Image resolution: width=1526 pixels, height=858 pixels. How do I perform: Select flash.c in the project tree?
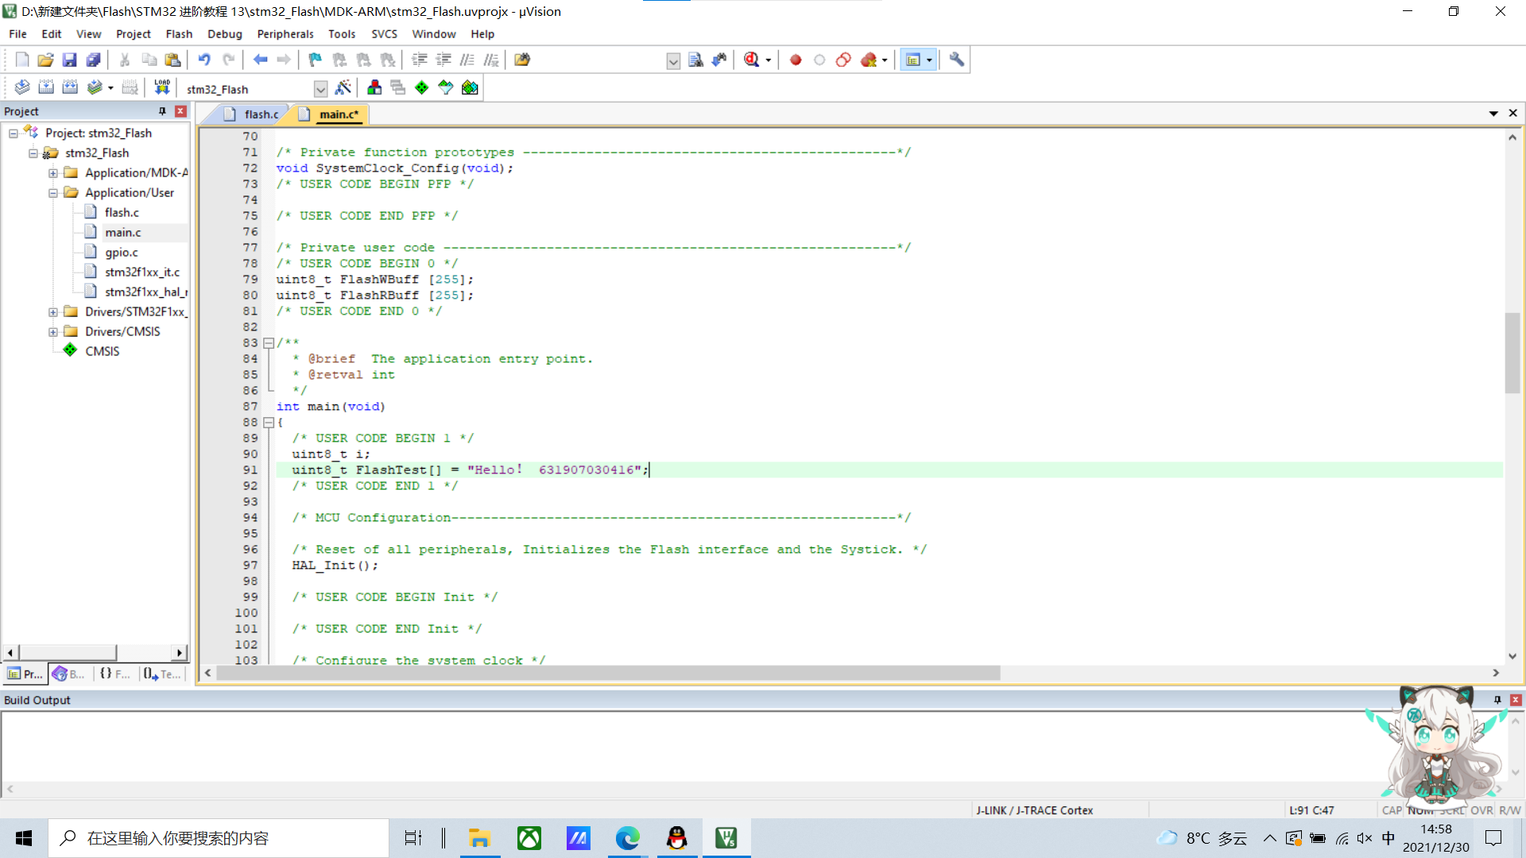click(x=121, y=213)
